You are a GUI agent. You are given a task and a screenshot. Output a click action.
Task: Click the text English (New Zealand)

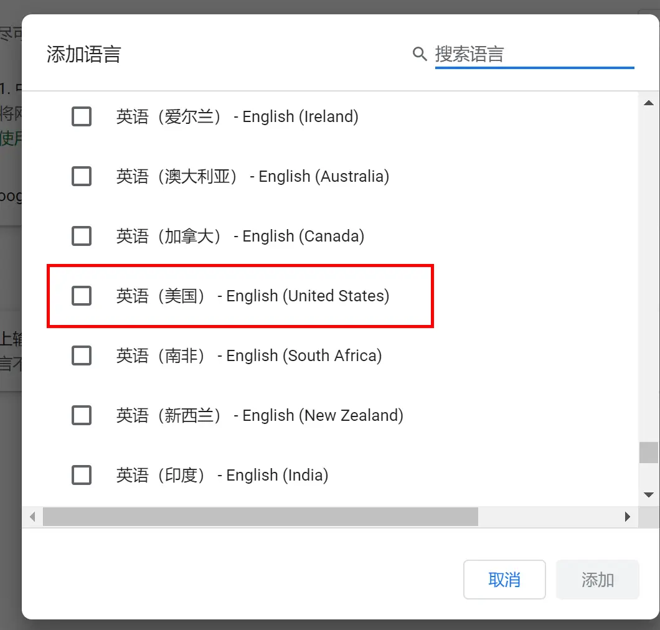pyautogui.click(x=323, y=415)
